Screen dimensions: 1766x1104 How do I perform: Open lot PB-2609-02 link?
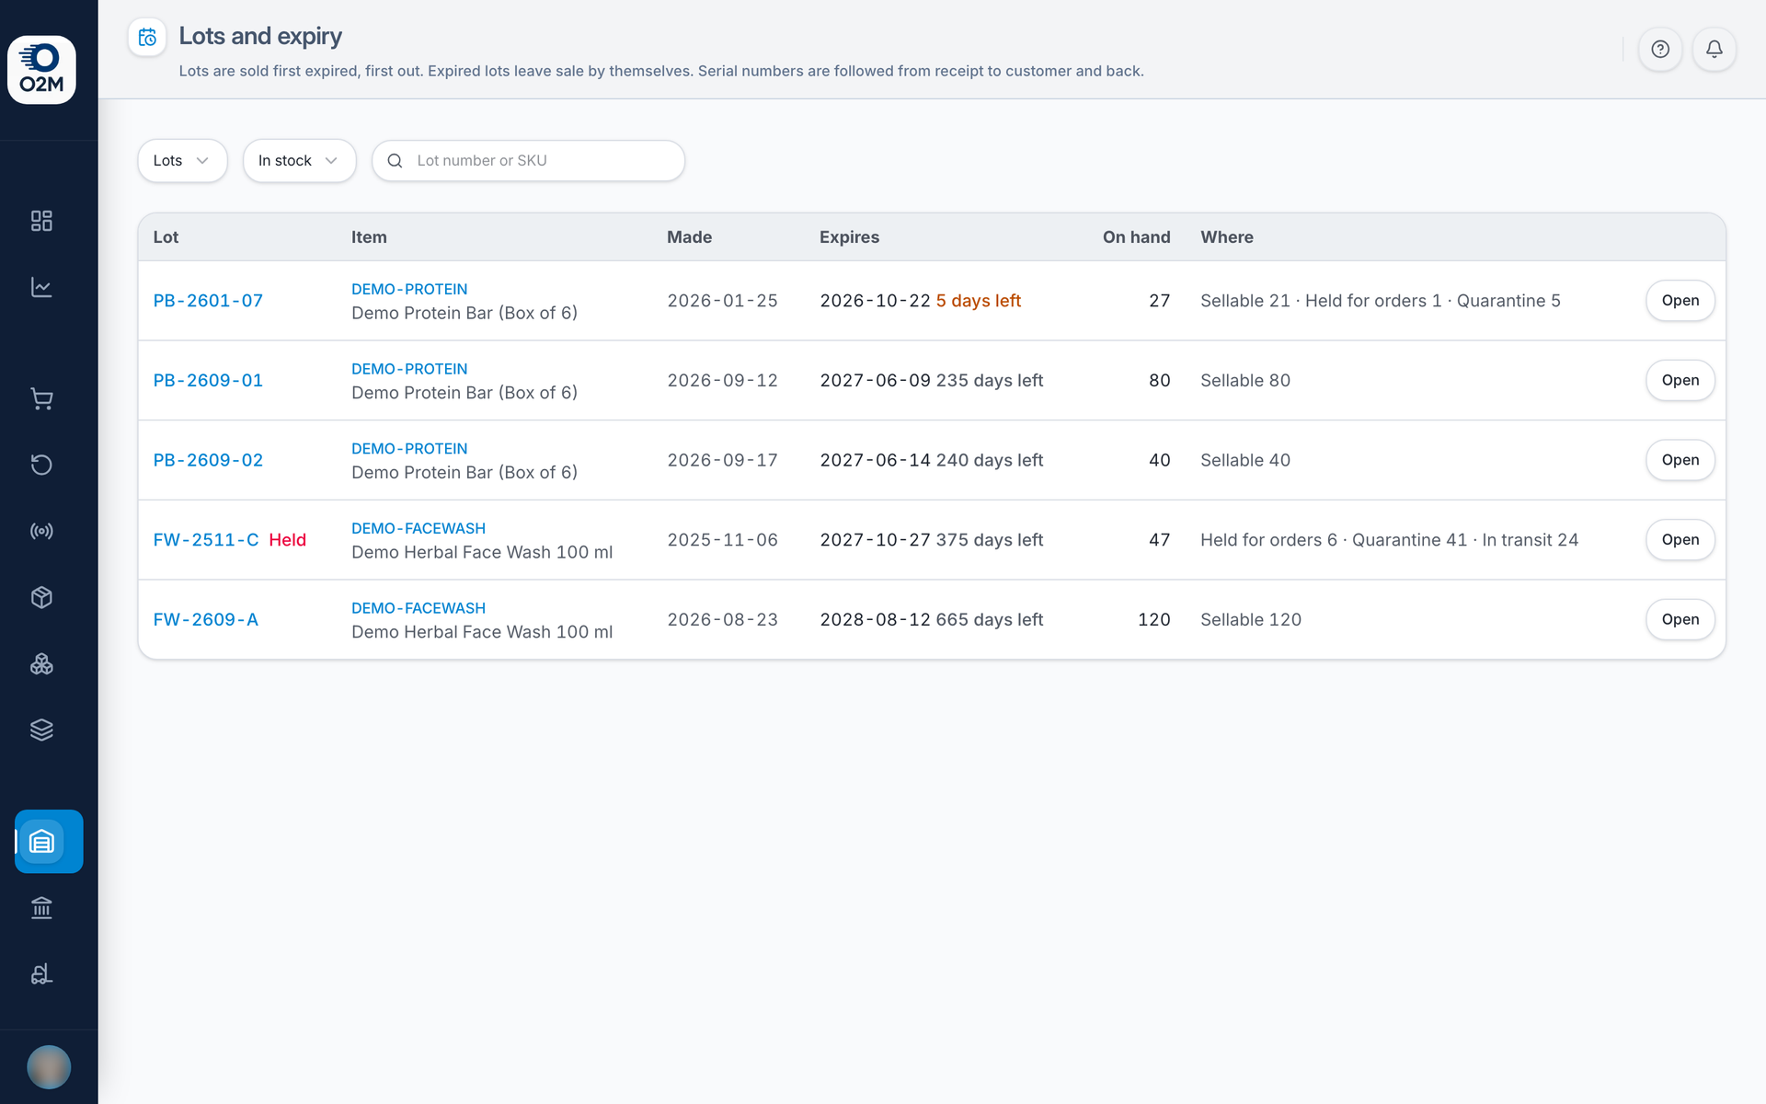208,460
